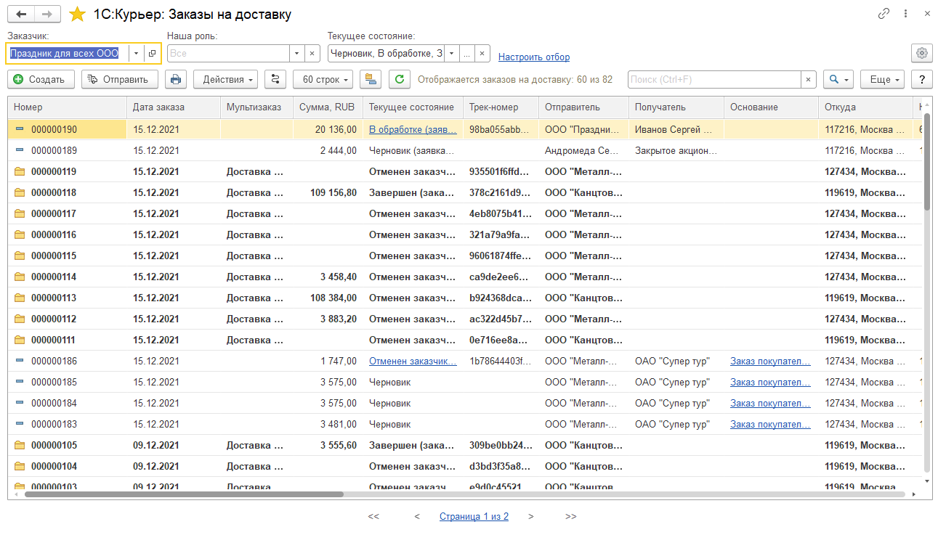The height and width of the screenshot is (535, 946).
Task: Click the copy link icon
Action: click(x=884, y=14)
